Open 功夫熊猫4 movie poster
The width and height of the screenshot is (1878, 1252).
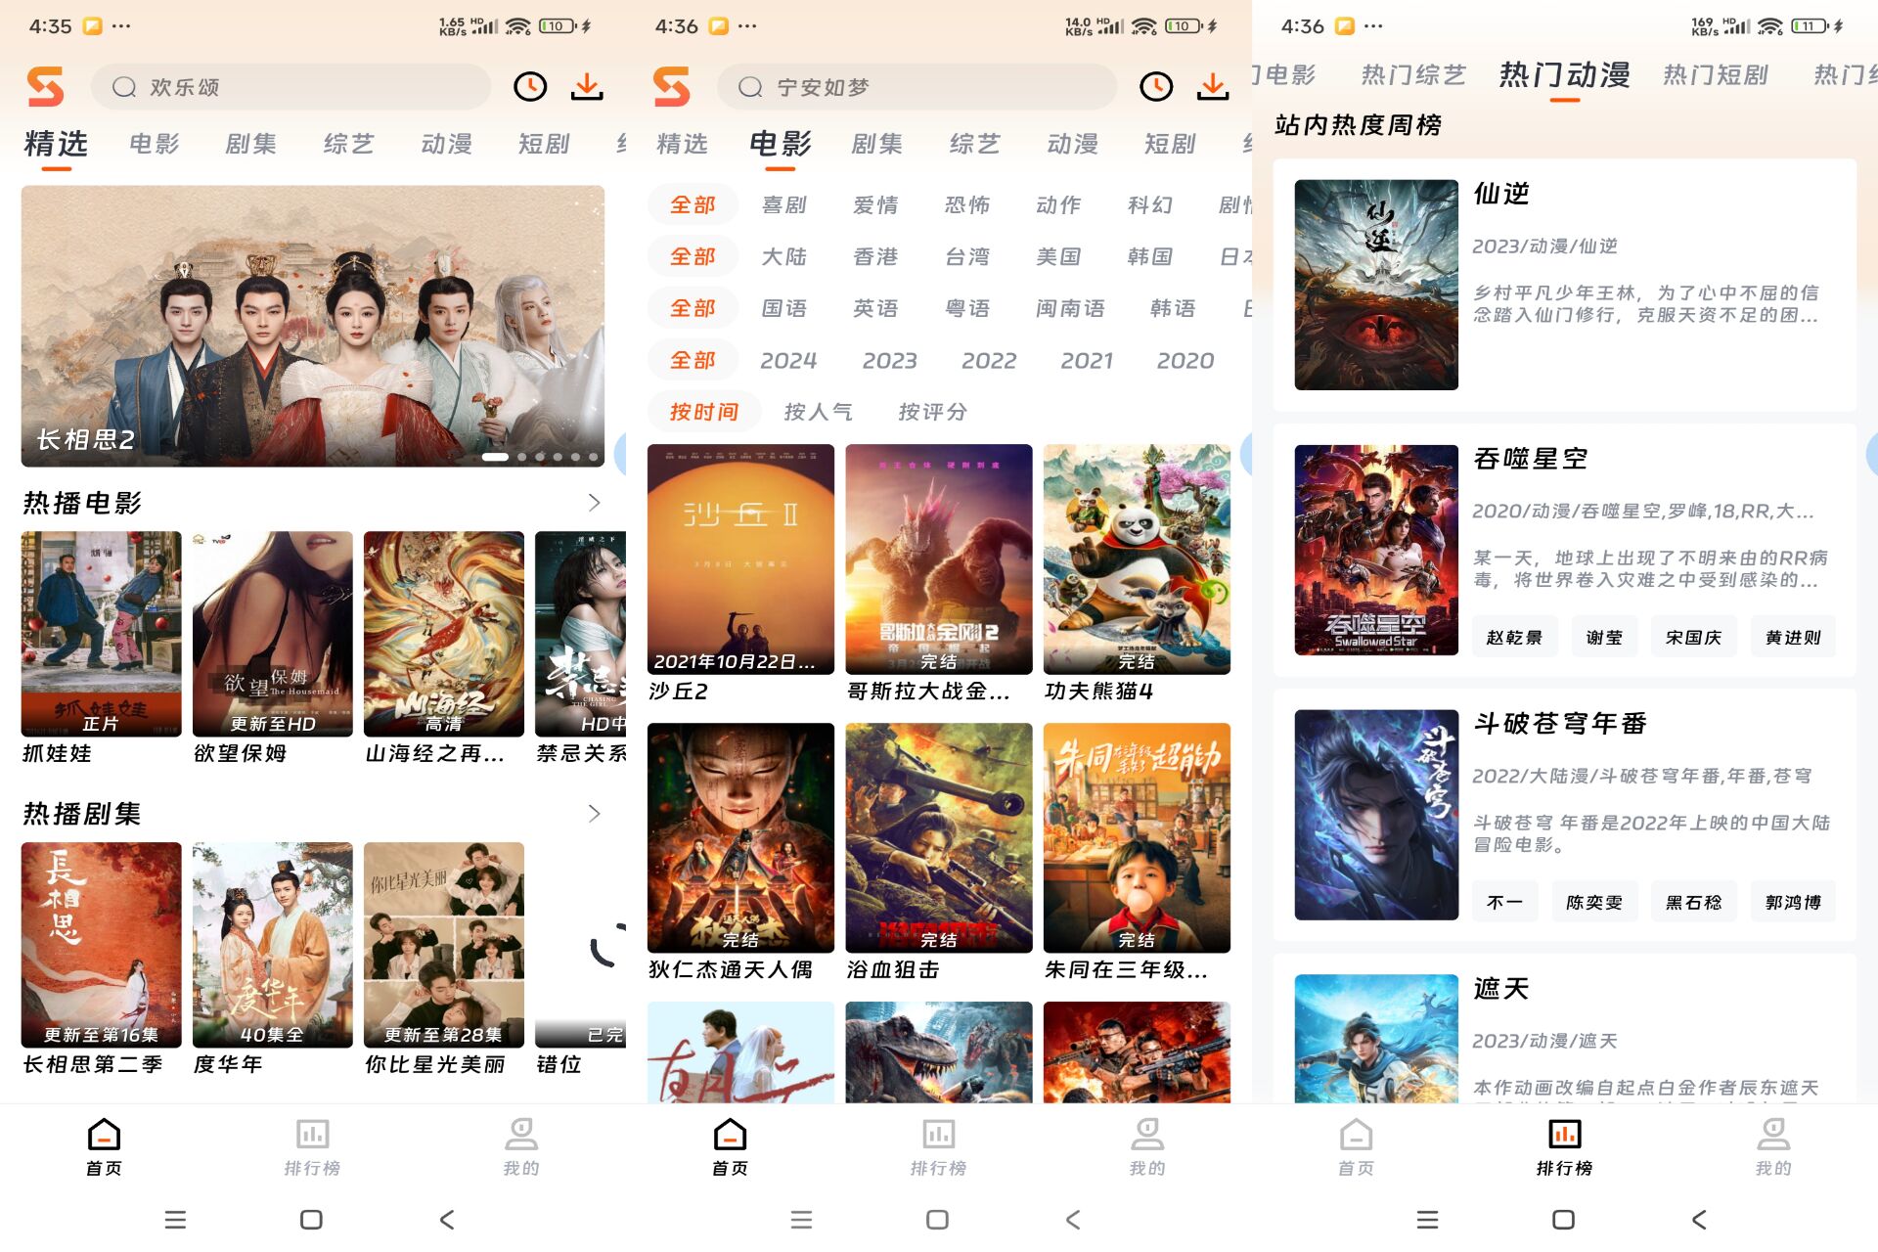tap(1137, 559)
